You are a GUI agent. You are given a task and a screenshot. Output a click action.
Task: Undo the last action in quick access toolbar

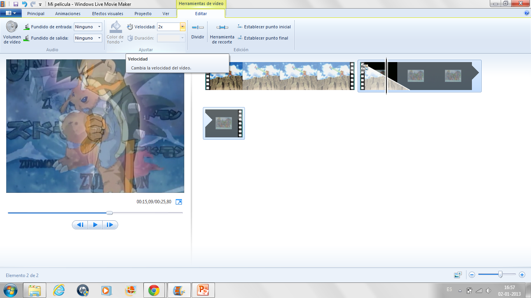(x=24, y=4)
